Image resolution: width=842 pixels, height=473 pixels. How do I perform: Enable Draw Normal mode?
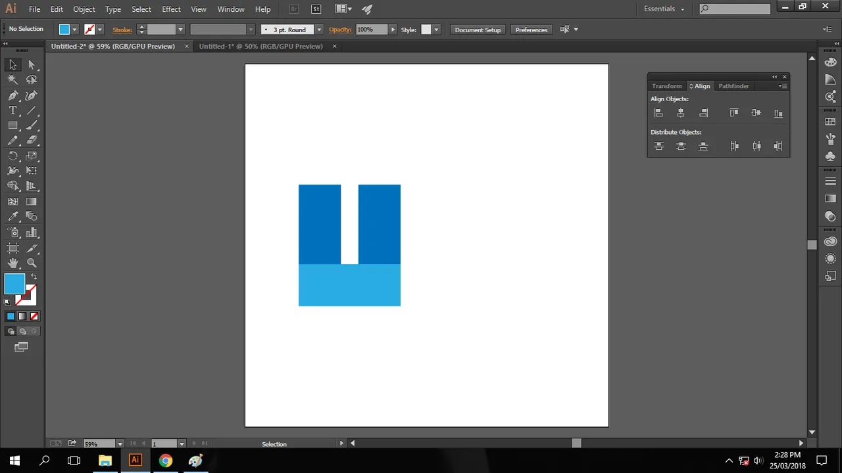pyautogui.click(x=11, y=331)
